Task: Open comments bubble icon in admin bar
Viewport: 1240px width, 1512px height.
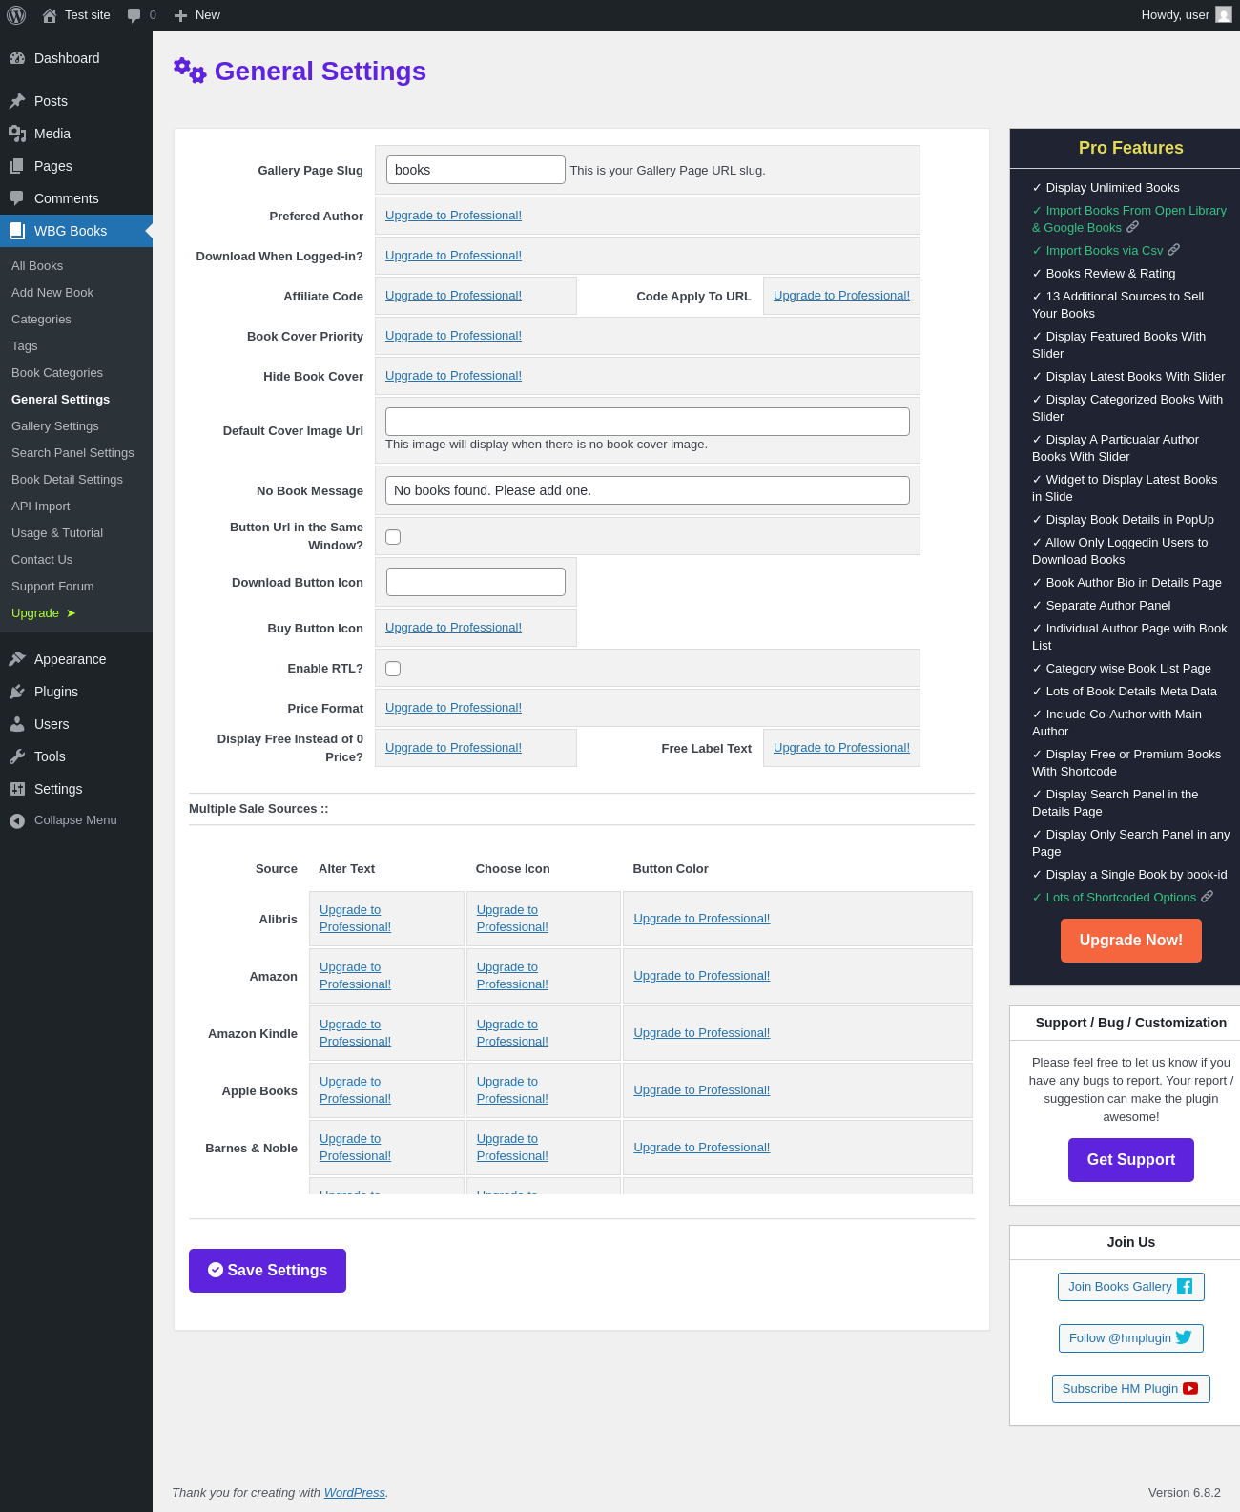Action: (134, 15)
